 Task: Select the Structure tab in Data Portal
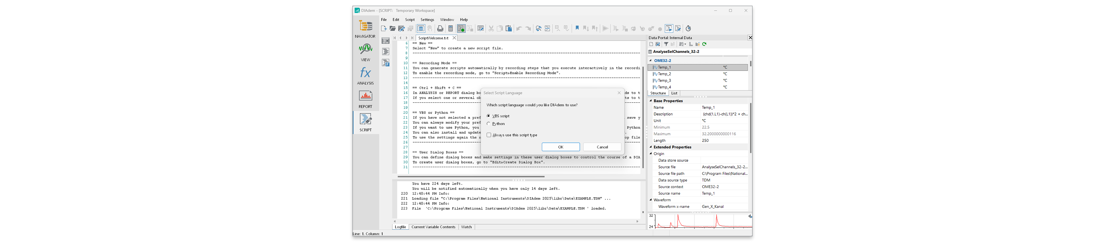tap(658, 93)
